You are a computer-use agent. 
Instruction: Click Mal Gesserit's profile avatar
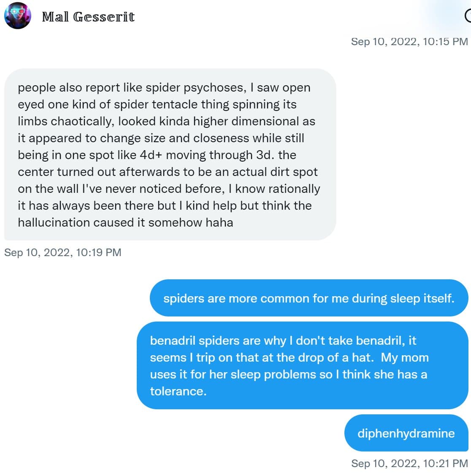[x=17, y=16]
